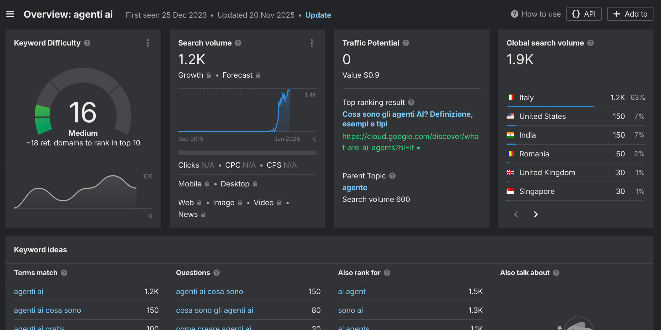
Task: Click the Web lock icon
Action: (x=199, y=202)
